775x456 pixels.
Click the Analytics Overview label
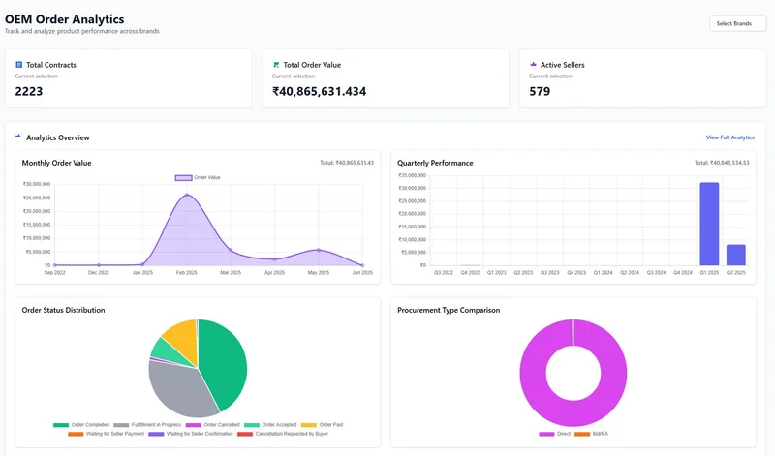[x=58, y=137]
